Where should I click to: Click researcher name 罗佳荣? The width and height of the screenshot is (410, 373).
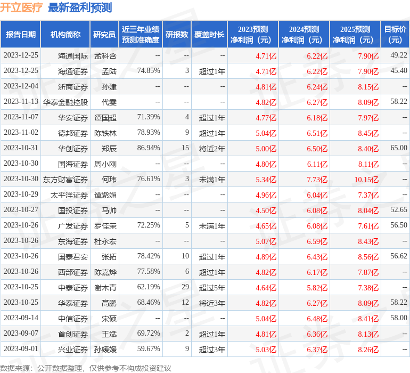coord(105,225)
